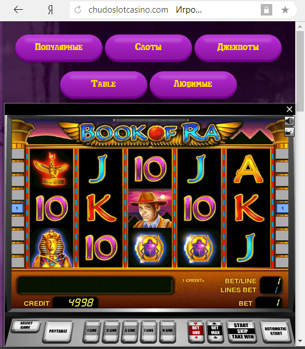
Task: Select the 9 LINE option
Action: (x=168, y=331)
